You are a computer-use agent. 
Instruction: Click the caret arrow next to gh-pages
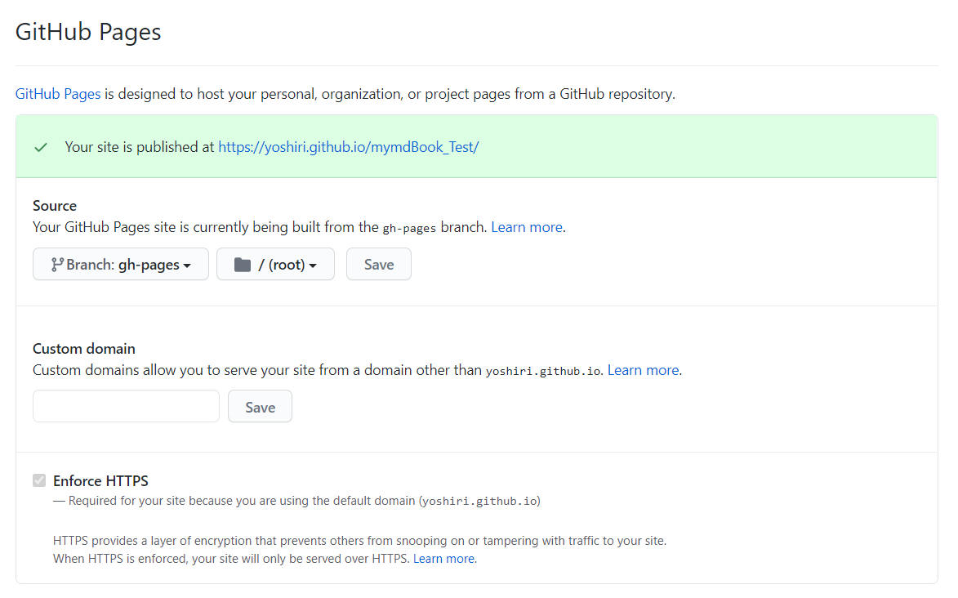tap(187, 266)
